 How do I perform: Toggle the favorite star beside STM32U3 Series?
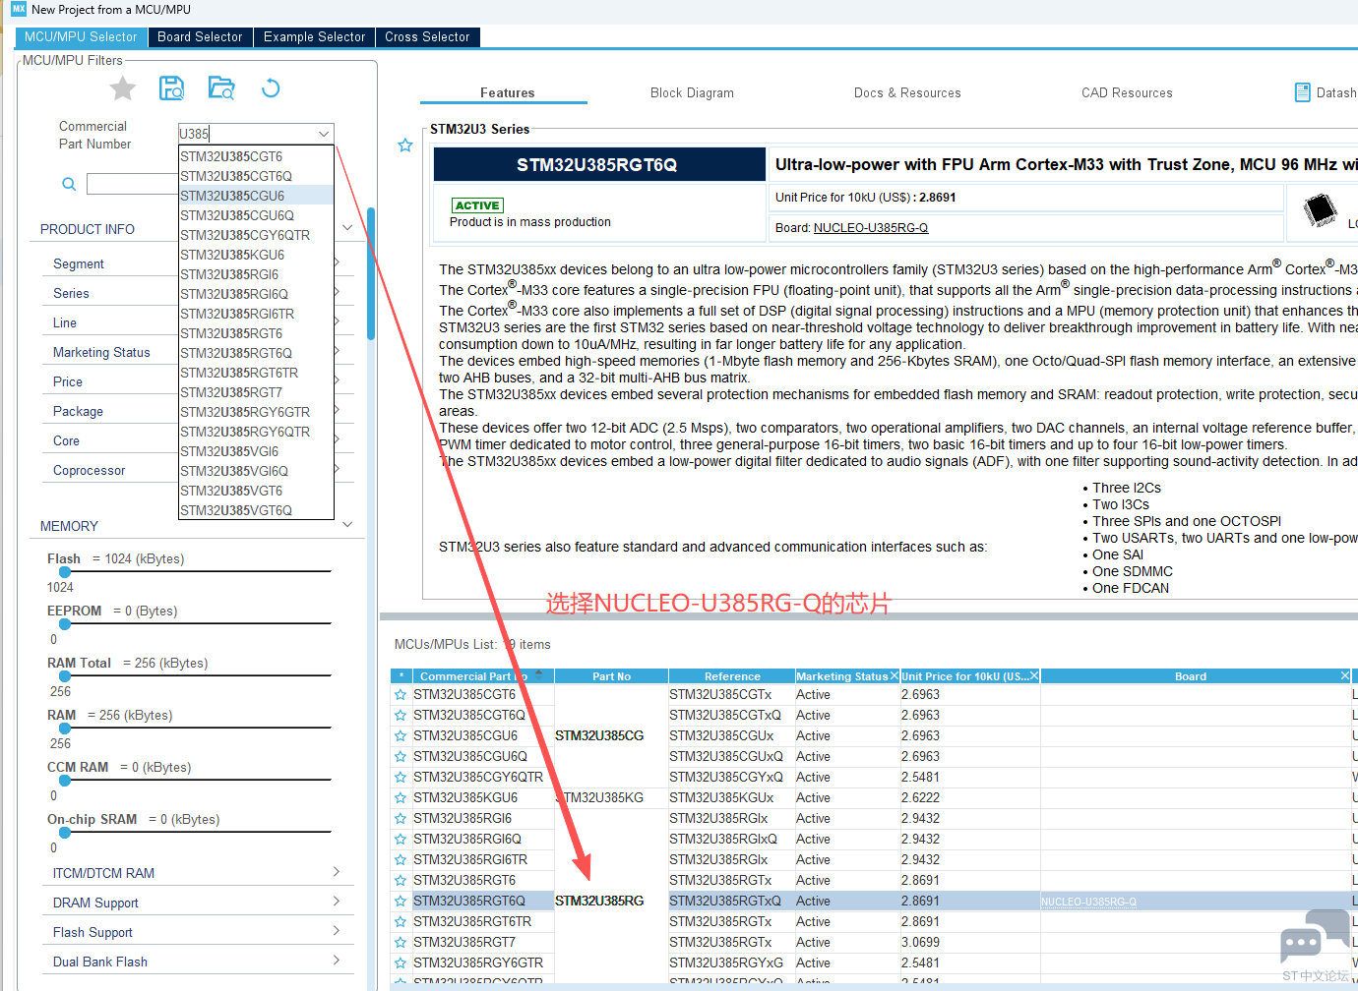[x=405, y=146]
